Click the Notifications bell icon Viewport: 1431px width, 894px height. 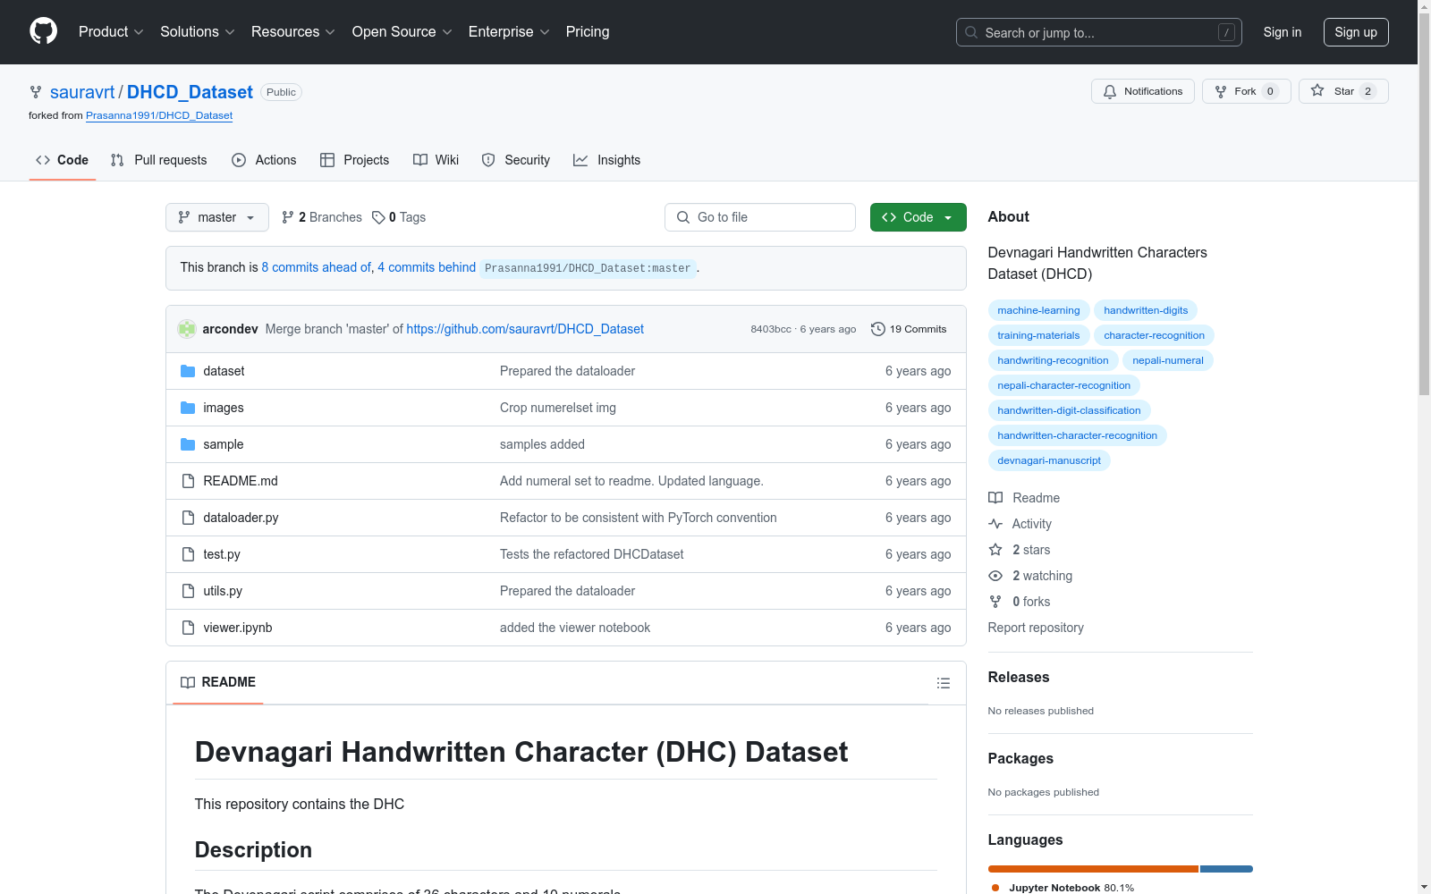[x=1110, y=91]
